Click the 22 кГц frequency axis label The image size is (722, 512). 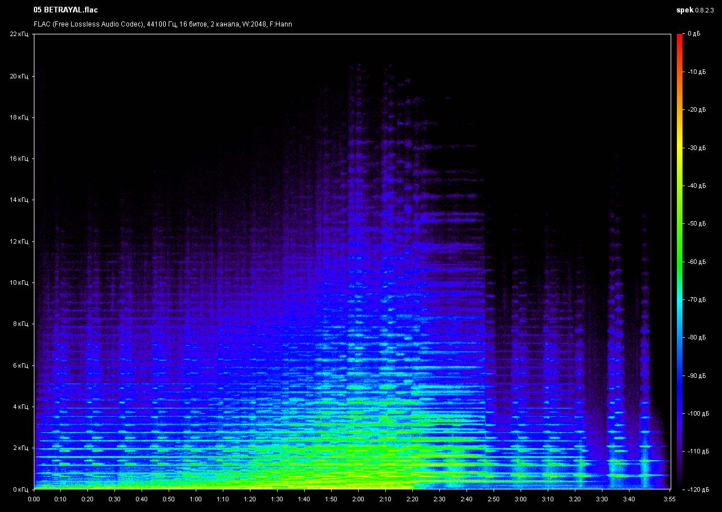[20, 34]
